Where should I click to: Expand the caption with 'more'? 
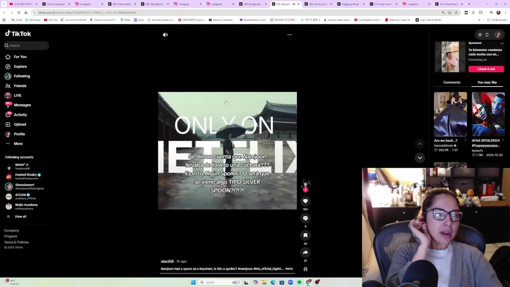click(x=289, y=269)
